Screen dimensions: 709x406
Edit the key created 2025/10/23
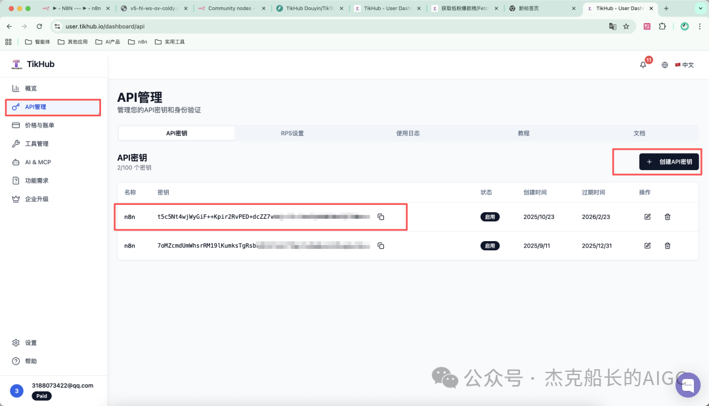[x=647, y=217]
